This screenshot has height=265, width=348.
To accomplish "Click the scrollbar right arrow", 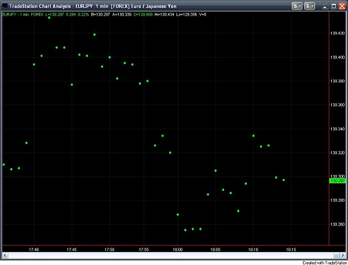I will tap(343, 255).
